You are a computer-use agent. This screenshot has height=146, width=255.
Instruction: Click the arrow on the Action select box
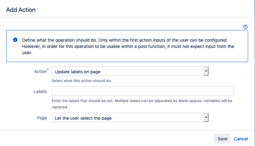[206, 71]
